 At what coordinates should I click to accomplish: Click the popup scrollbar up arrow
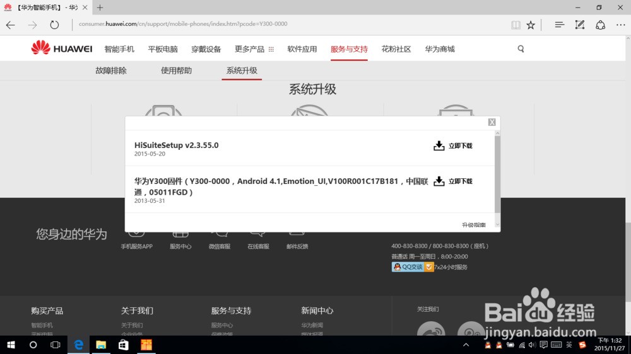pyautogui.click(x=497, y=133)
